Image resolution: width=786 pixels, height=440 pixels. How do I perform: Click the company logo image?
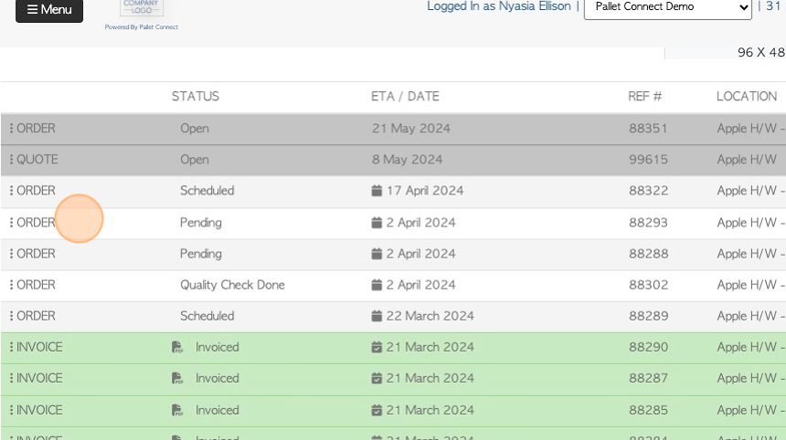click(x=142, y=7)
